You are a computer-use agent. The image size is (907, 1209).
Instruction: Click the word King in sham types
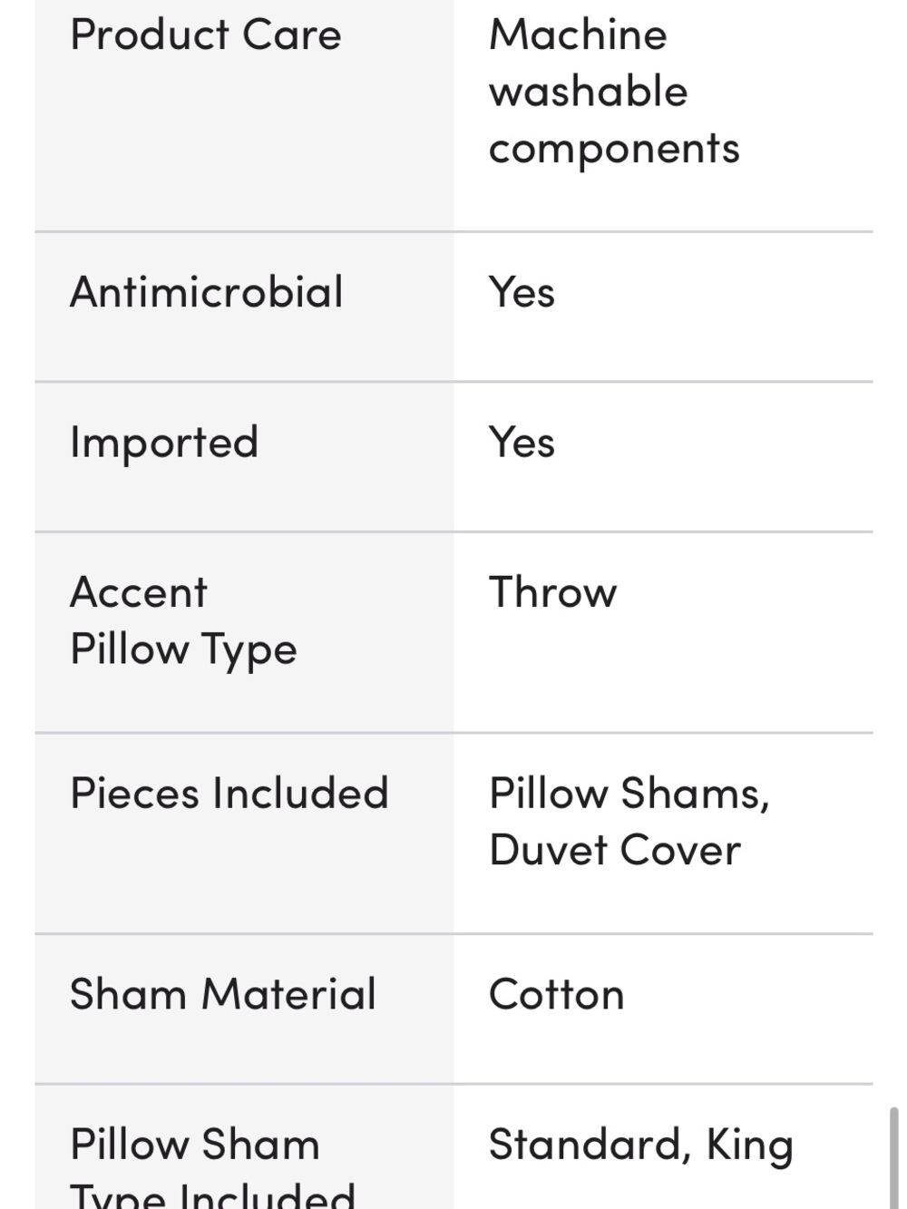tap(750, 1145)
